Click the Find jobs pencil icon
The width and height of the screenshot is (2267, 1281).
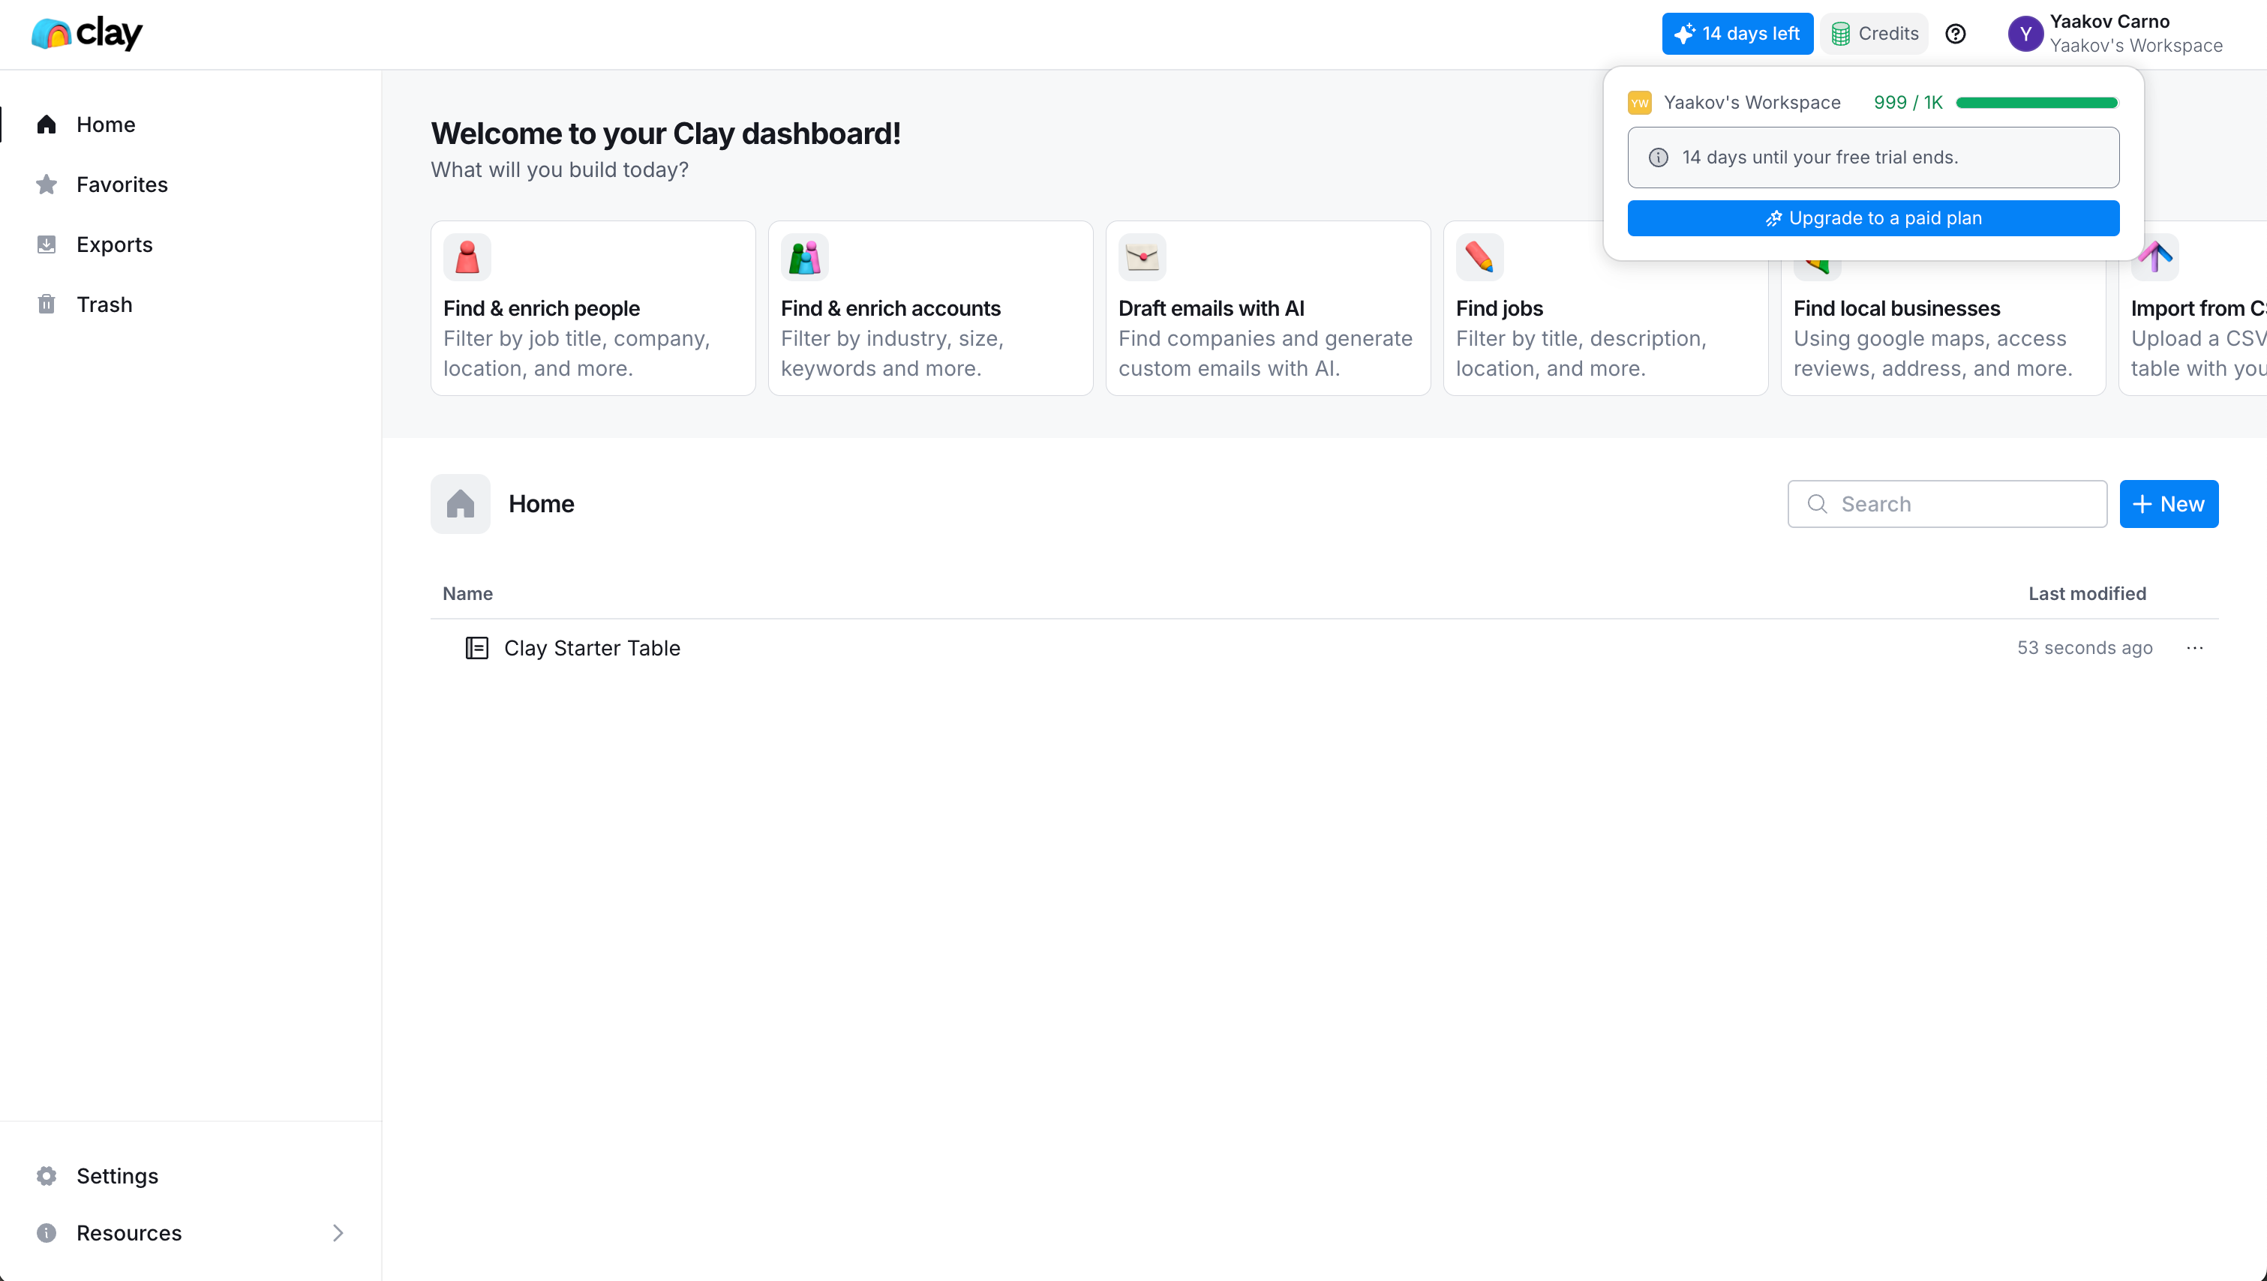(x=1479, y=257)
